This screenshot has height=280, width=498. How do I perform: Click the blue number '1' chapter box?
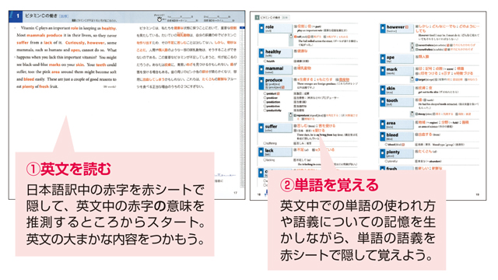pos(16,16)
